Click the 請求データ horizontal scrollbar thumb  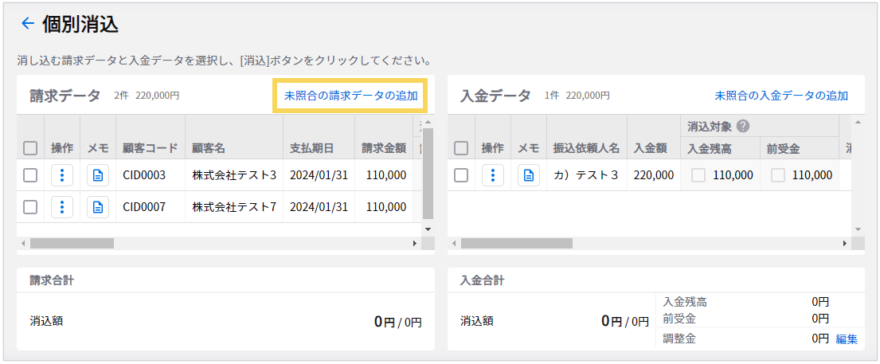tap(72, 243)
